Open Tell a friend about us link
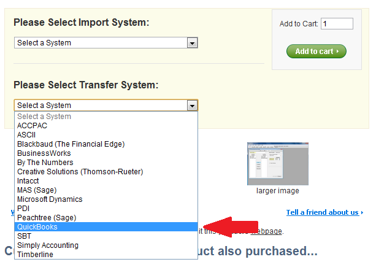The height and width of the screenshot is (262, 376). click(322, 212)
